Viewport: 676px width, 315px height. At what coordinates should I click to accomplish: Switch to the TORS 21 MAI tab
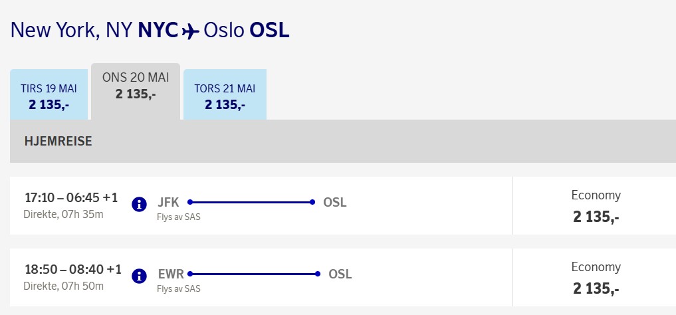click(225, 96)
